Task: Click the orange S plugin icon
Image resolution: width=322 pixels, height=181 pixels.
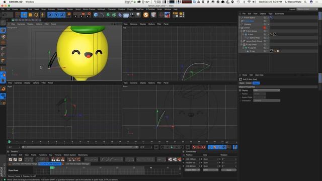Action: click(146, 15)
